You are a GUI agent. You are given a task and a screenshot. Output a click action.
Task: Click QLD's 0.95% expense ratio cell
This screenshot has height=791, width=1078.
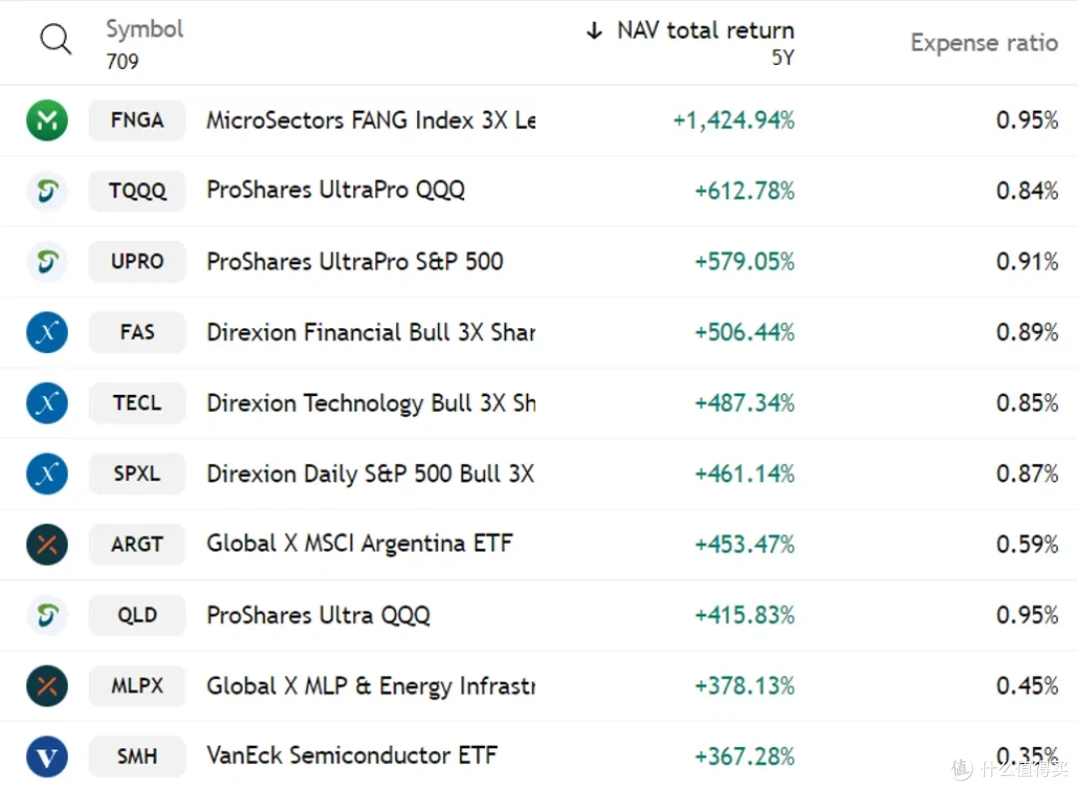(x=1026, y=615)
